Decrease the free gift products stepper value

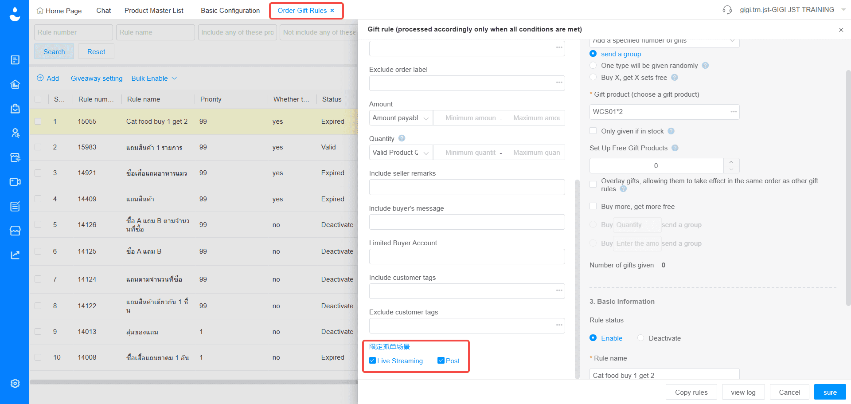click(731, 169)
